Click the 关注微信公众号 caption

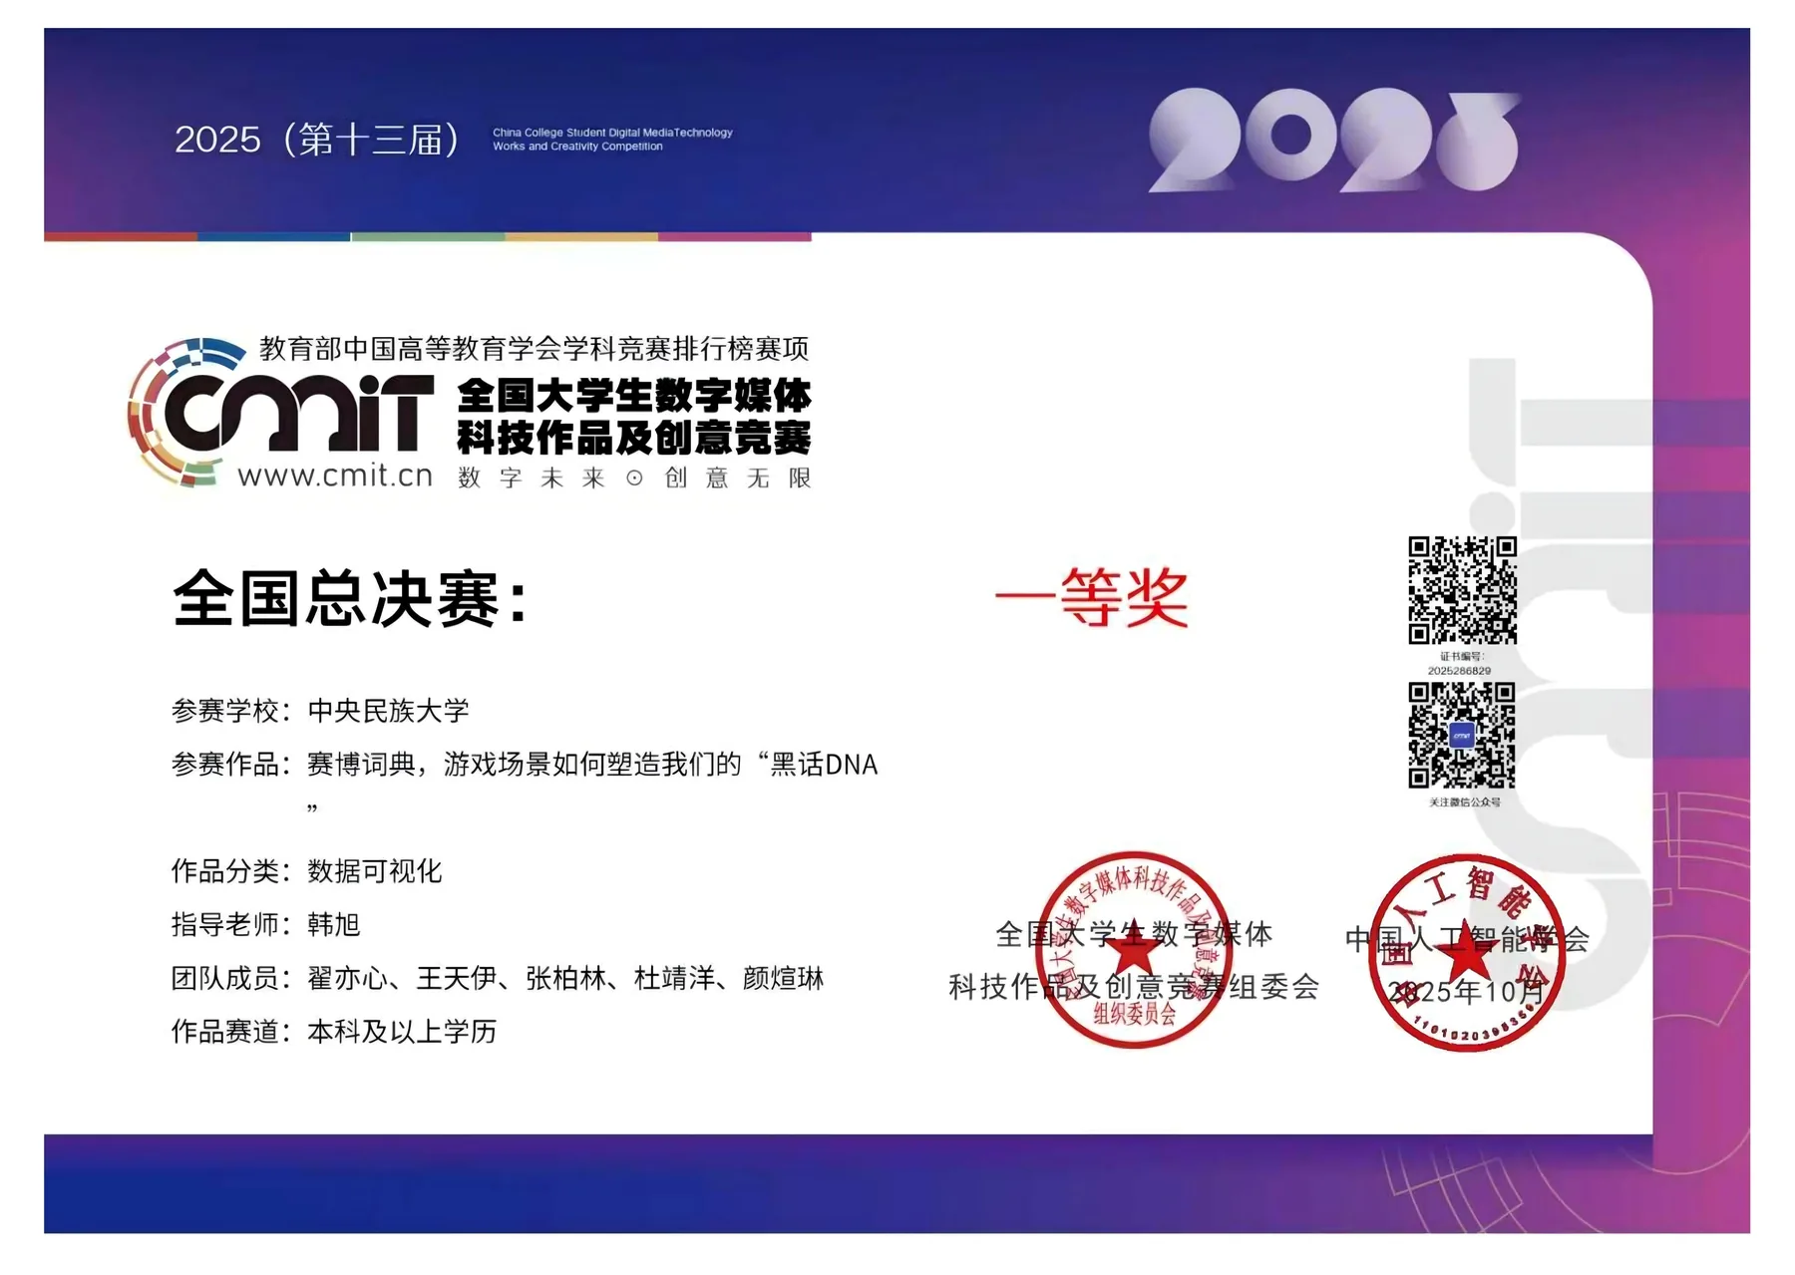(x=1464, y=801)
